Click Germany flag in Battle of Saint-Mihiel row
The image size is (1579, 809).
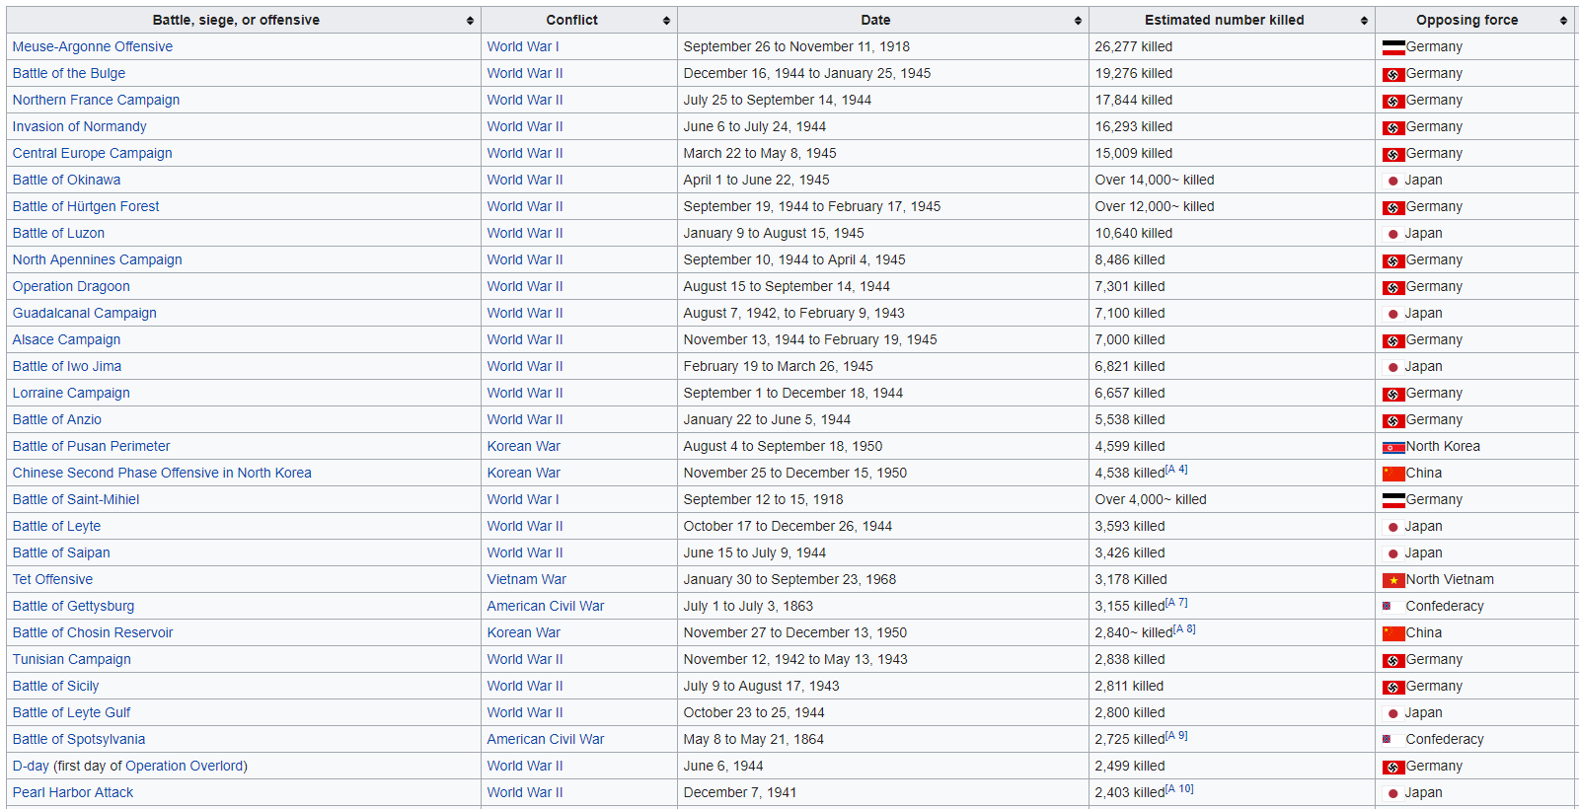click(1393, 500)
